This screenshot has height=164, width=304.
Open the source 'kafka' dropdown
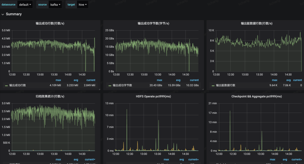point(55,5)
